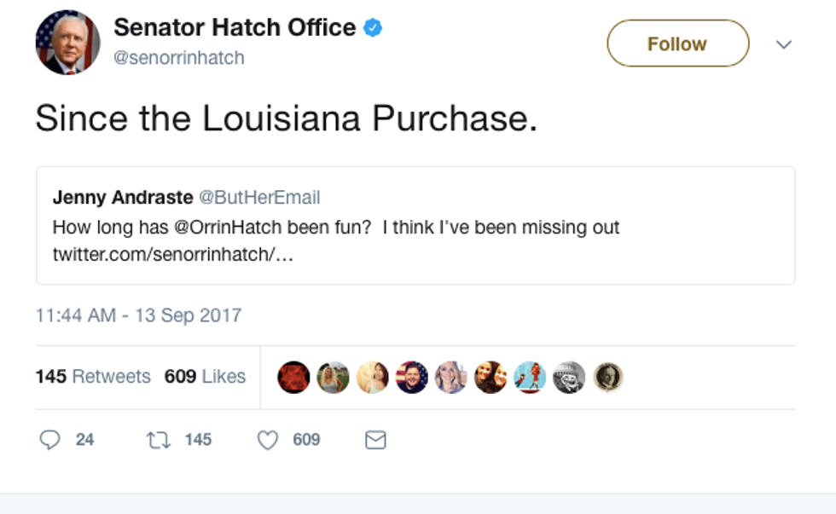Open direct message envelope icon
The image size is (836, 514).
[x=375, y=440]
